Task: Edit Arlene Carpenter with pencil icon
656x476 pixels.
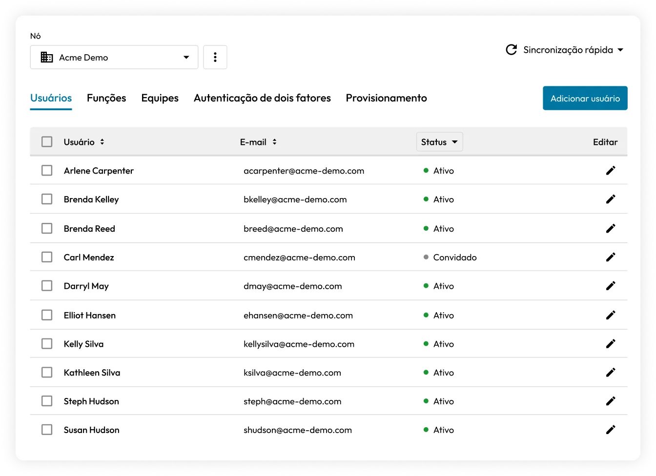Action: point(611,170)
